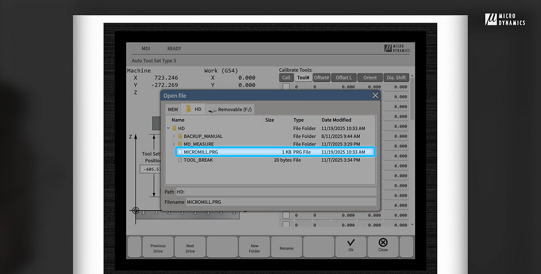The width and height of the screenshot is (541, 274).
Task: Click the Tool Set Position value field
Action: click(x=151, y=169)
